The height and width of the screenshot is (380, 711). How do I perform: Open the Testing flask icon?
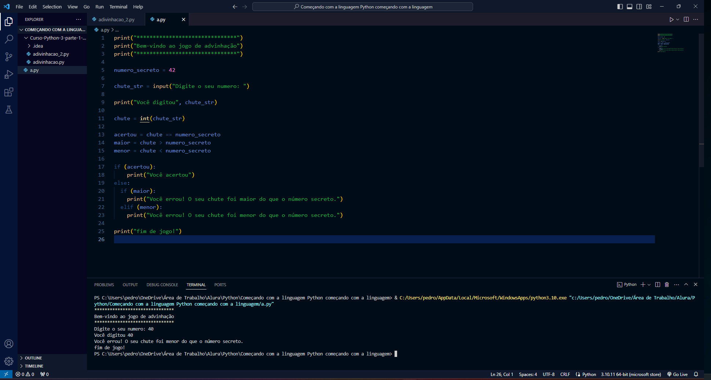(9, 110)
